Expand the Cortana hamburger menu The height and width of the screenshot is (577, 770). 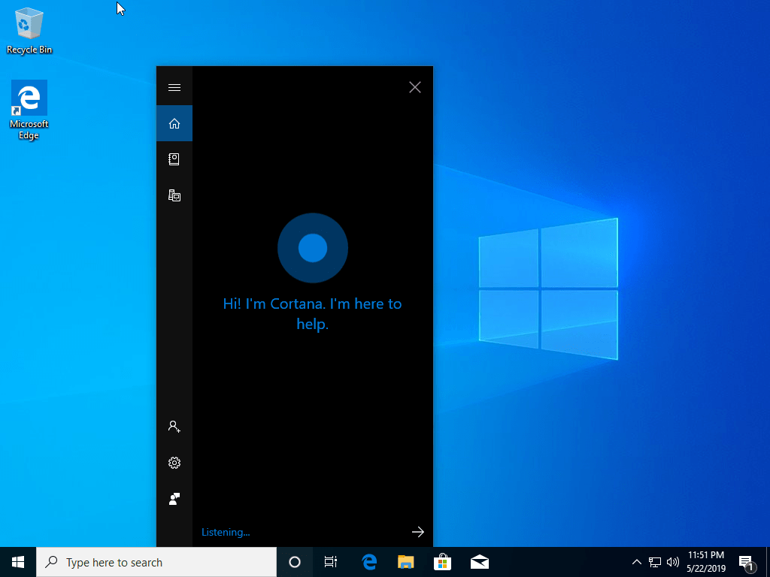click(174, 87)
